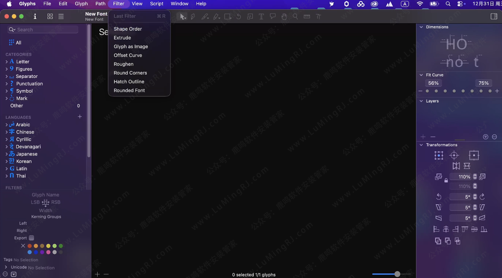502x278 pixels.
Task: Select the Text tool in toolbar
Action: (x=261, y=17)
